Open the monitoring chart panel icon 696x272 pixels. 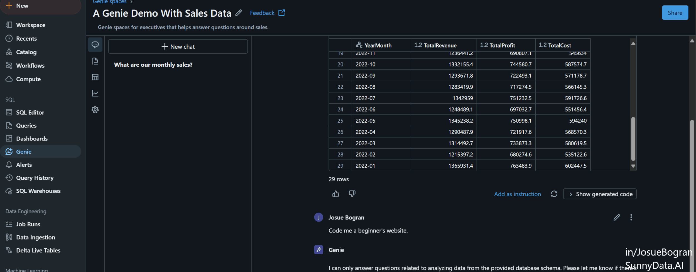coord(95,93)
